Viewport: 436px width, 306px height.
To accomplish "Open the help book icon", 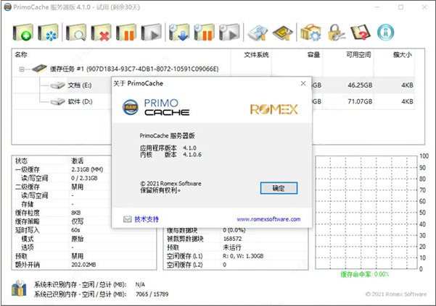I will coord(361,33).
